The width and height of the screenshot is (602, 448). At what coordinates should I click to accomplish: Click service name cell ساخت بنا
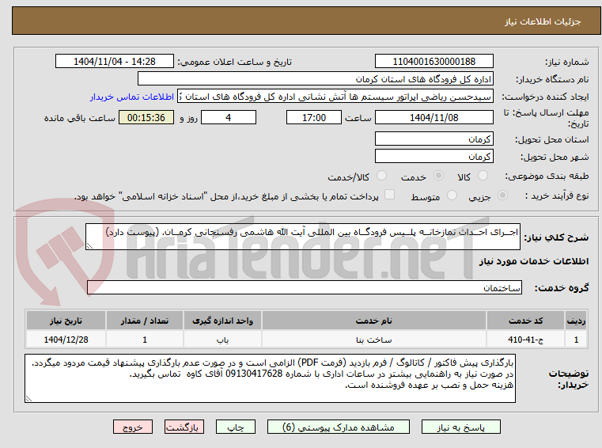374,340
